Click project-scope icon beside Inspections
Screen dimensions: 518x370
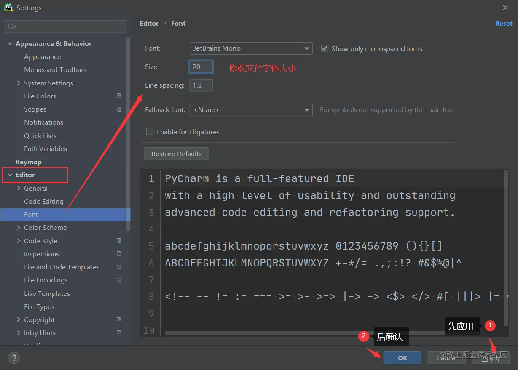pyautogui.click(x=119, y=254)
